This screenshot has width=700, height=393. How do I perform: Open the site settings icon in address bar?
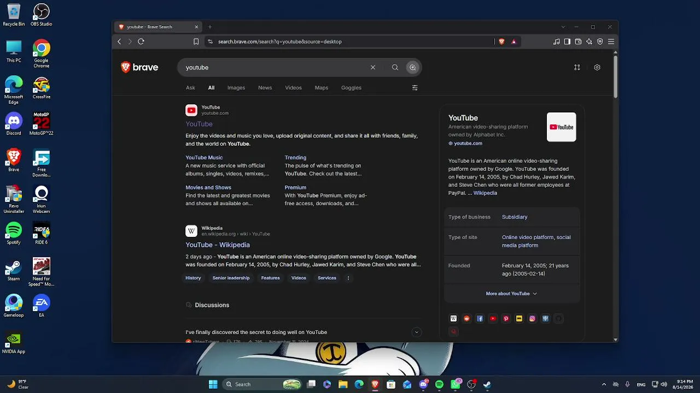209,41
